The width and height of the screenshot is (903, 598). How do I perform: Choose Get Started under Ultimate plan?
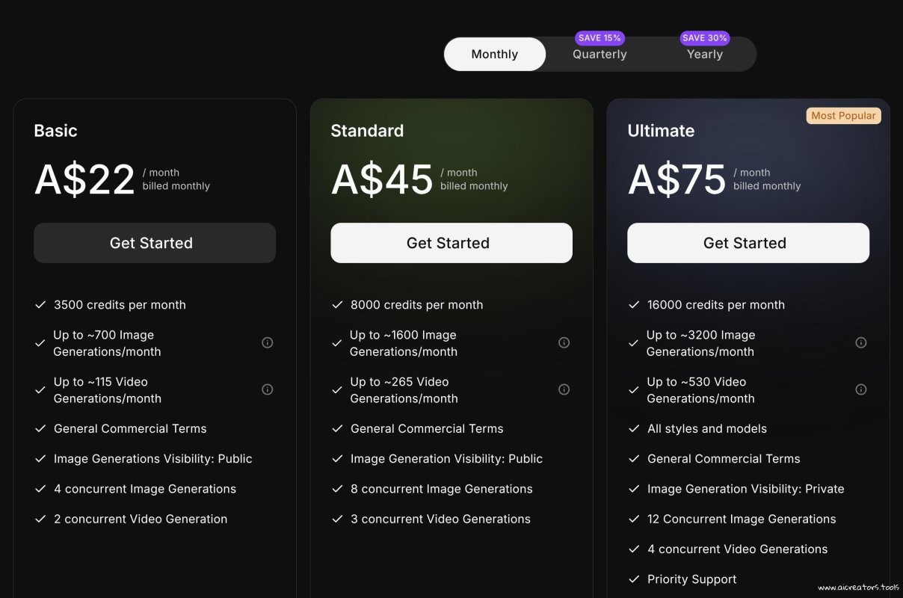click(x=748, y=243)
